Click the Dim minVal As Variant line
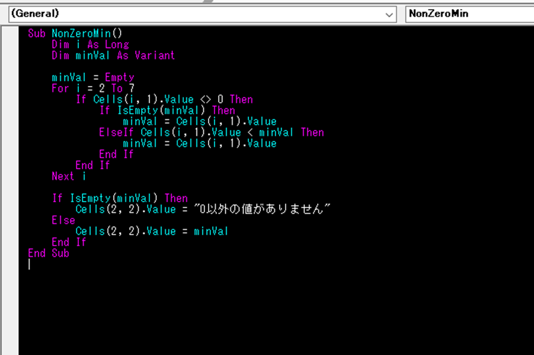The image size is (534, 355). coord(113,55)
